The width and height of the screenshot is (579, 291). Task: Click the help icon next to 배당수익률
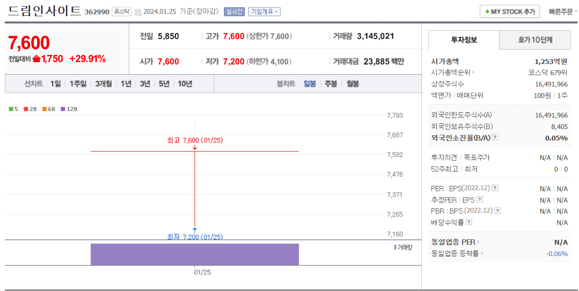(x=469, y=222)
